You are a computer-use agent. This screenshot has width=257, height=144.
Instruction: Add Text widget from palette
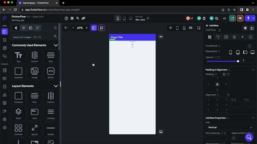tap(18, 57)
